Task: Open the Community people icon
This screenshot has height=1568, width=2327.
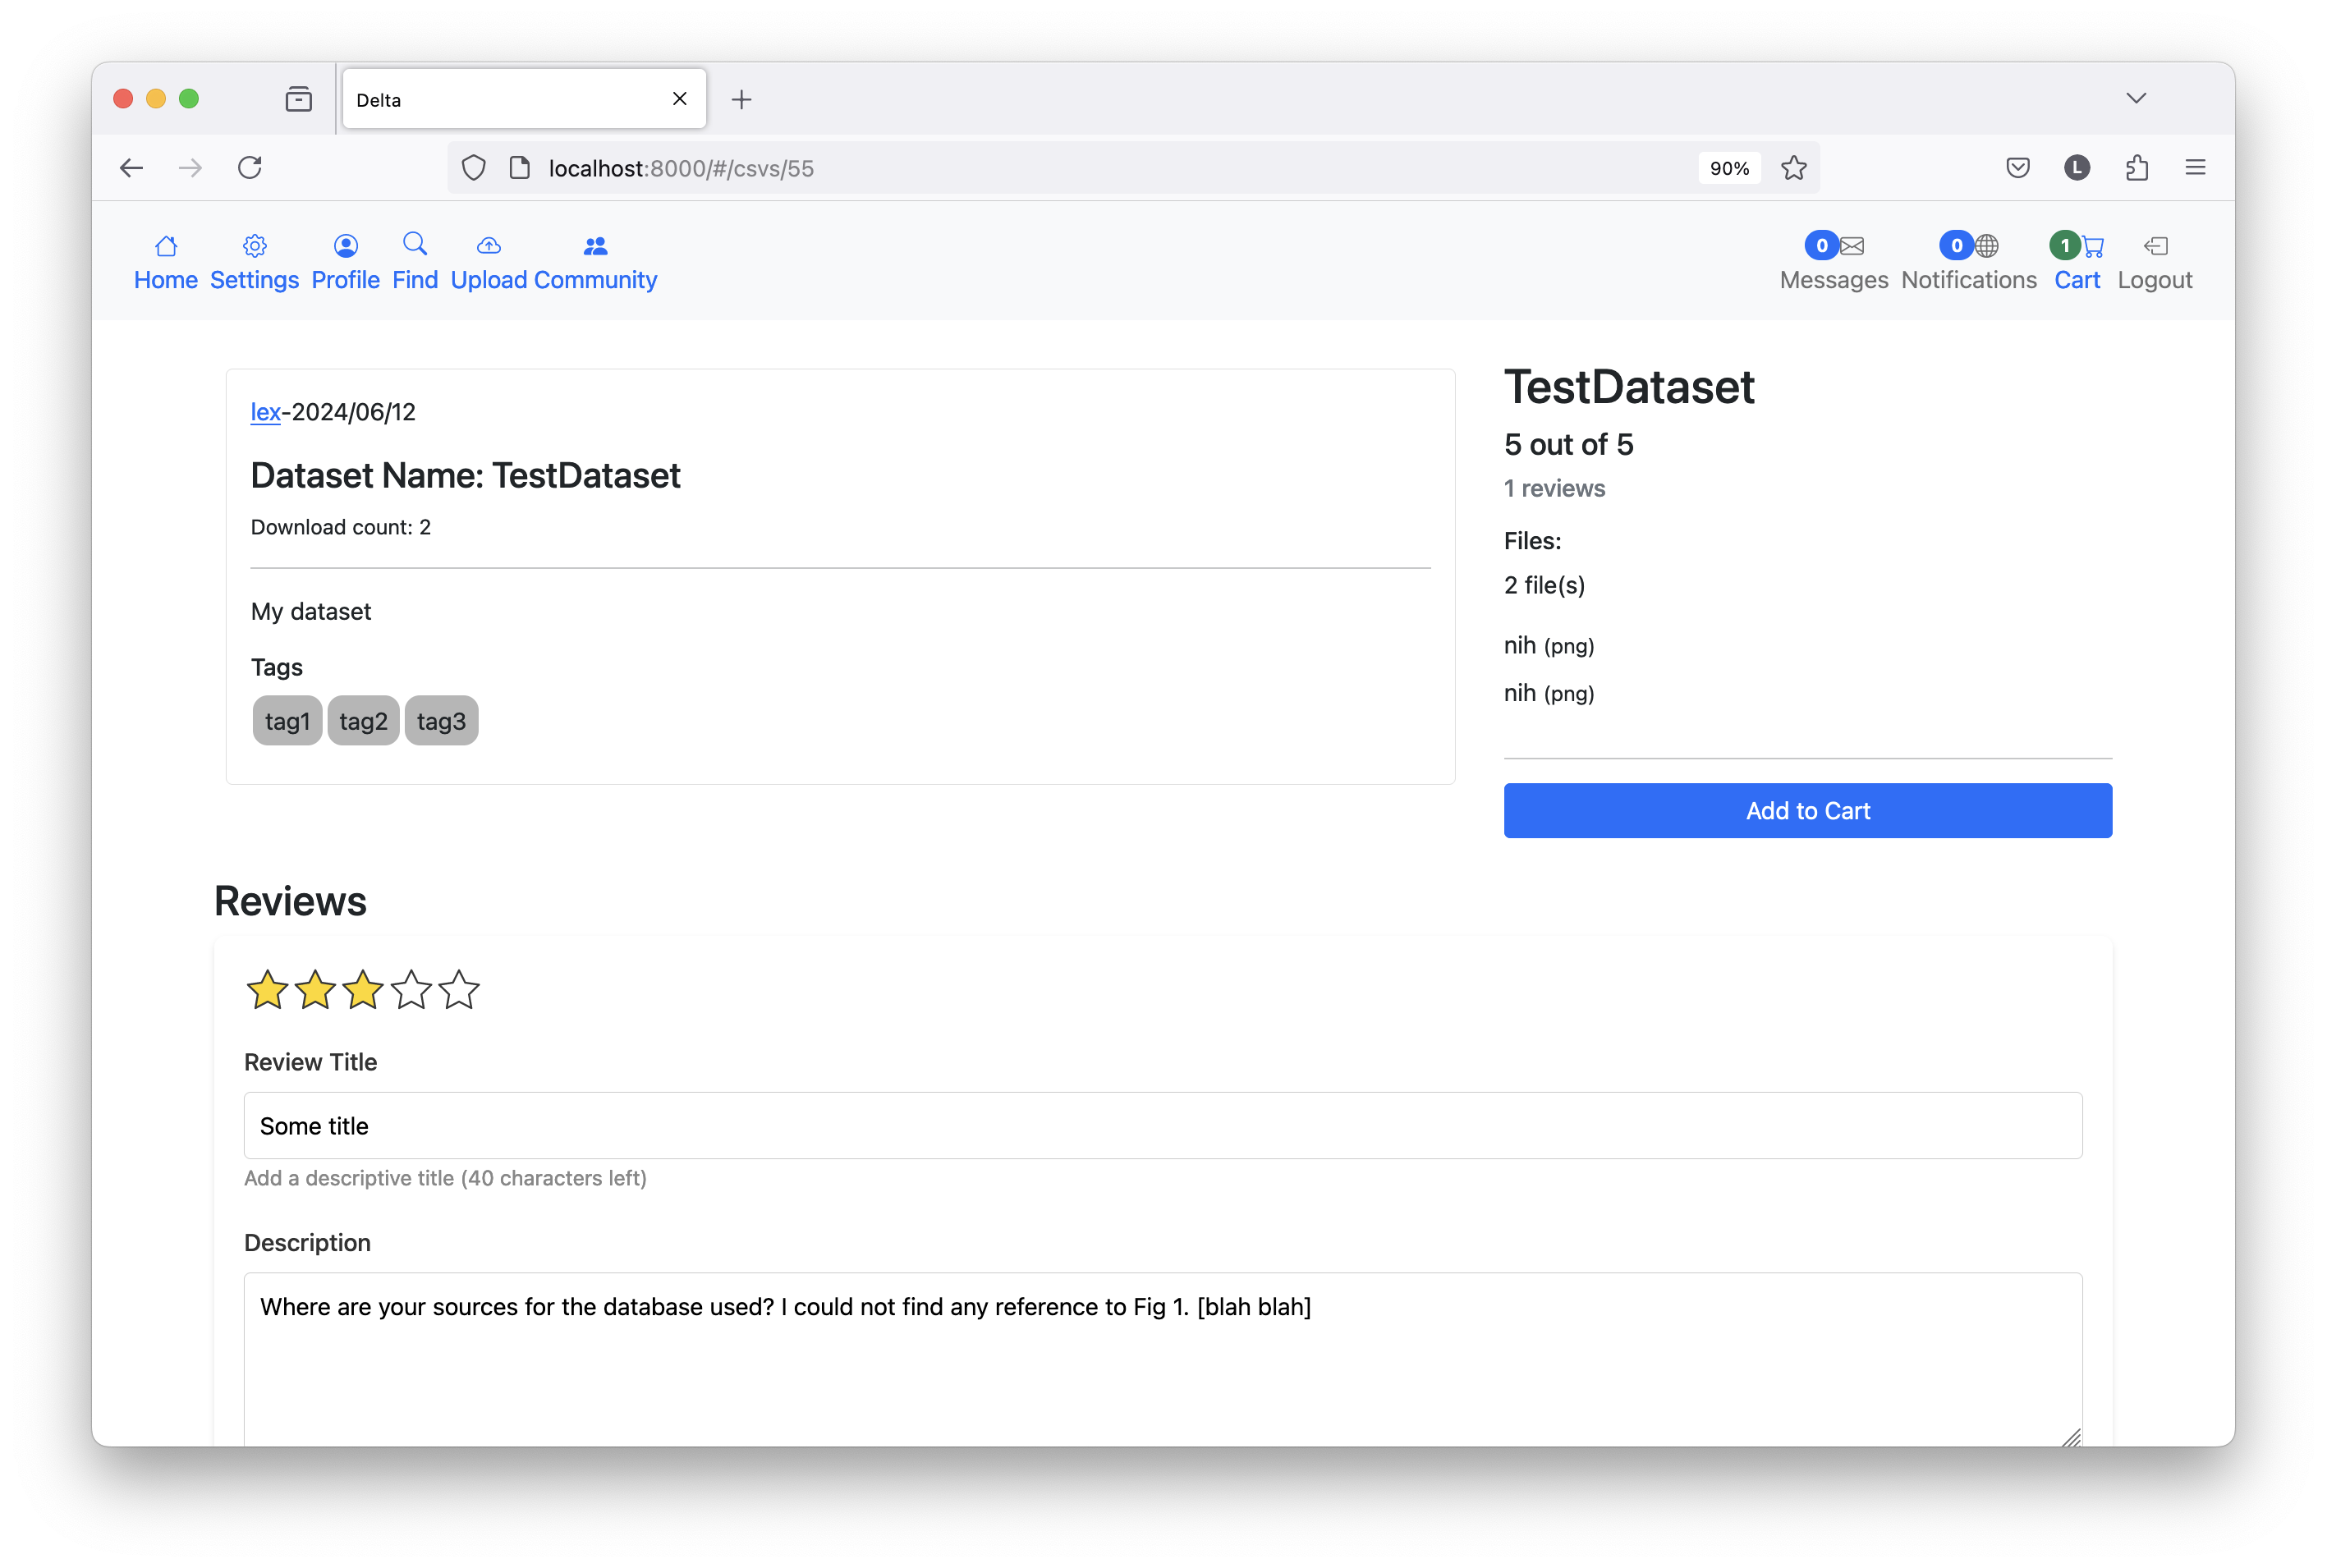Action: pyautogui.click(x=595, y=246)
